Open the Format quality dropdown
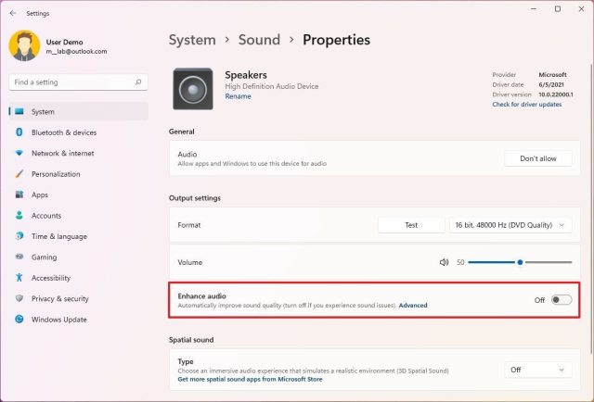Image resolution: width=594 pixels, height=402 pixels. click(510, 225)
